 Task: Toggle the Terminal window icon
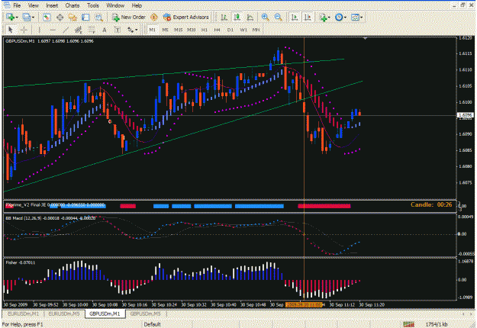(x=85, y=18)
